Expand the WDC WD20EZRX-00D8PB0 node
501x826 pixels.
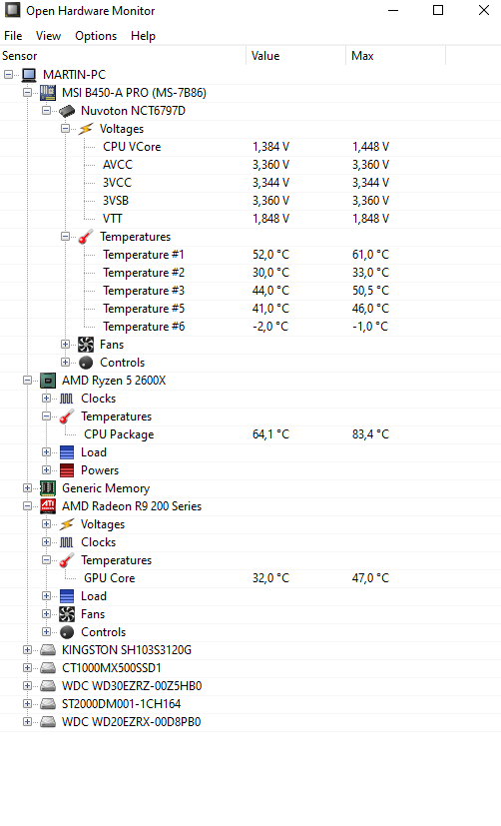(27, 722)
